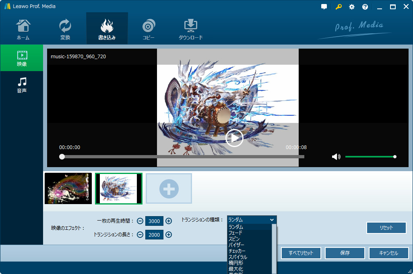
Task: Open the feedback speech bubble icon
Action: (324, 7)
